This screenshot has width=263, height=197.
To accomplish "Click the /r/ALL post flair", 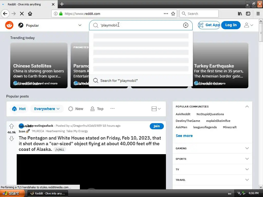I will 60,150.
